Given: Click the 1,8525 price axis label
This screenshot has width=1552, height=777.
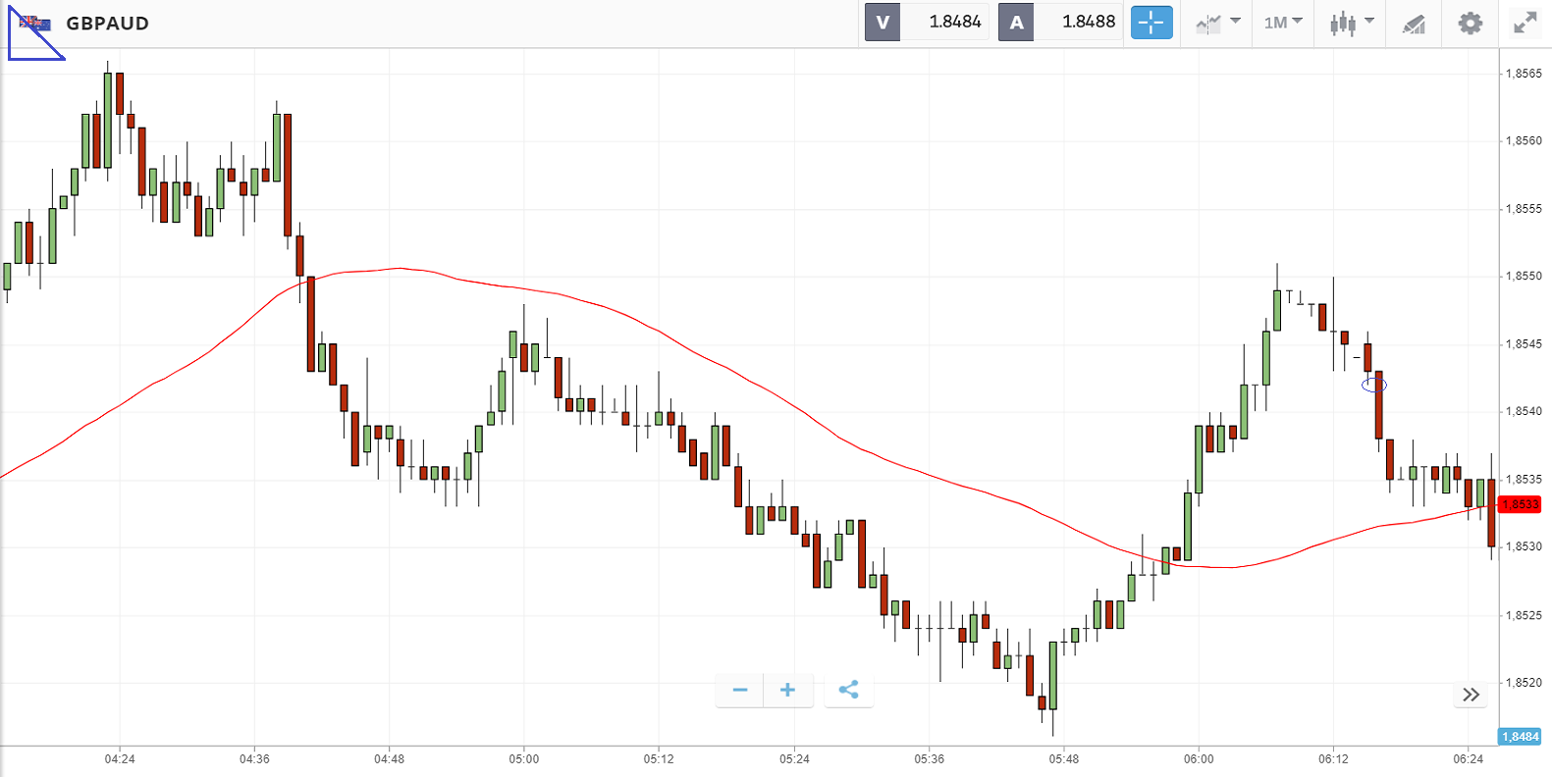Looking at the screenshot, I should tap(1524, 616).
